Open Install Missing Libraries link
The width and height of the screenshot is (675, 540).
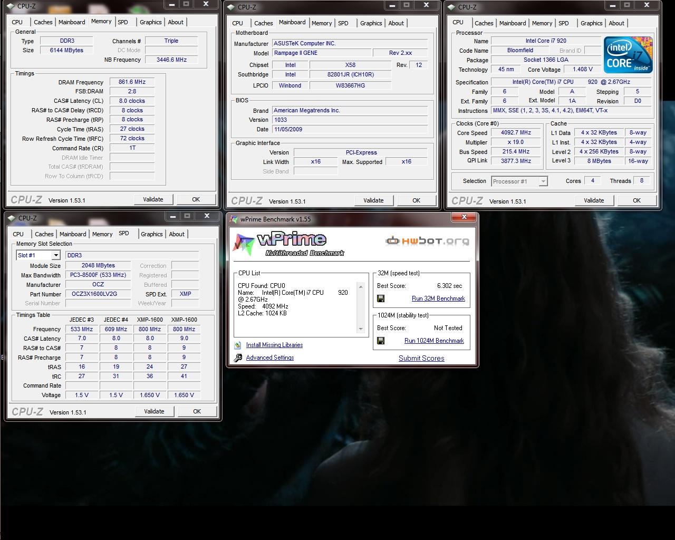[274, 345]
